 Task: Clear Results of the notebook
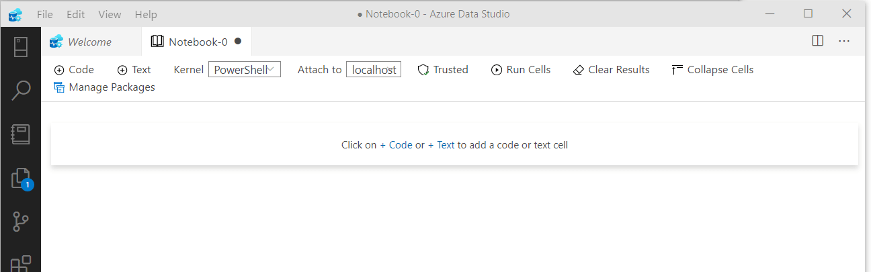click(x=612, y=70)
